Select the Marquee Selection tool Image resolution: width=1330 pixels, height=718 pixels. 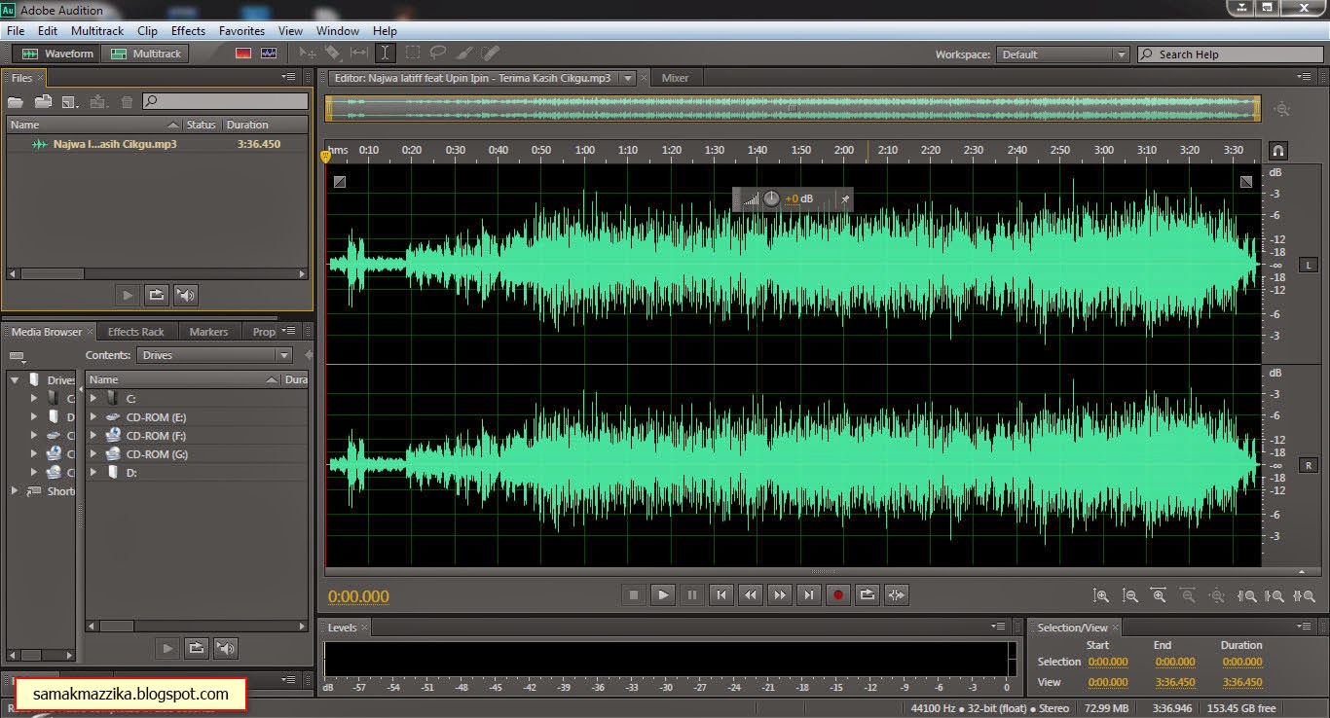pos(413,54)
